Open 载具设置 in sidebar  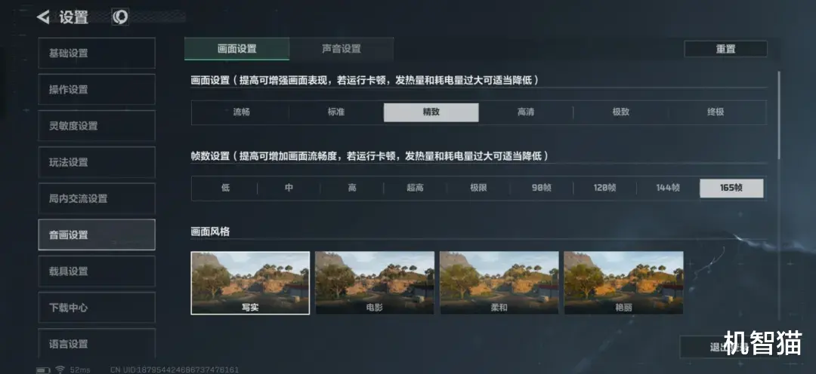(97, 271)
